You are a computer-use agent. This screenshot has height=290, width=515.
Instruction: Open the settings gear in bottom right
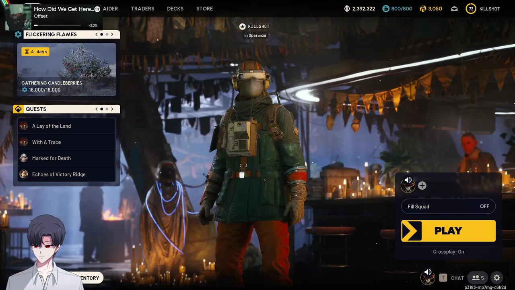[x=497, y=278]
